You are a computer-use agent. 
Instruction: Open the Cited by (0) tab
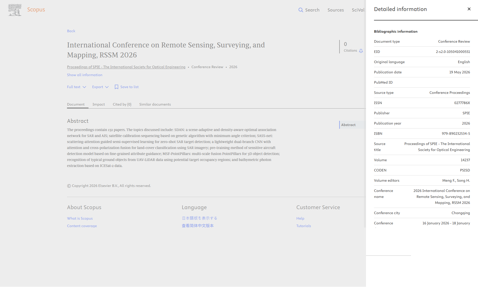click(122, 104)
